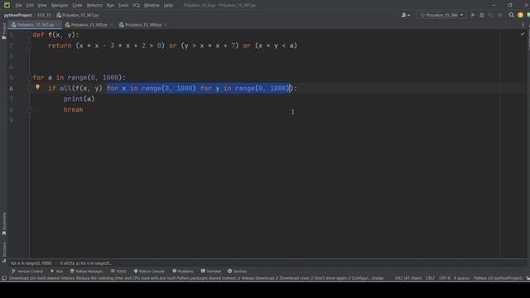Click the print(a) statement on line 7
This screenshot has width=530, height=298.
(x=79, y=99)
